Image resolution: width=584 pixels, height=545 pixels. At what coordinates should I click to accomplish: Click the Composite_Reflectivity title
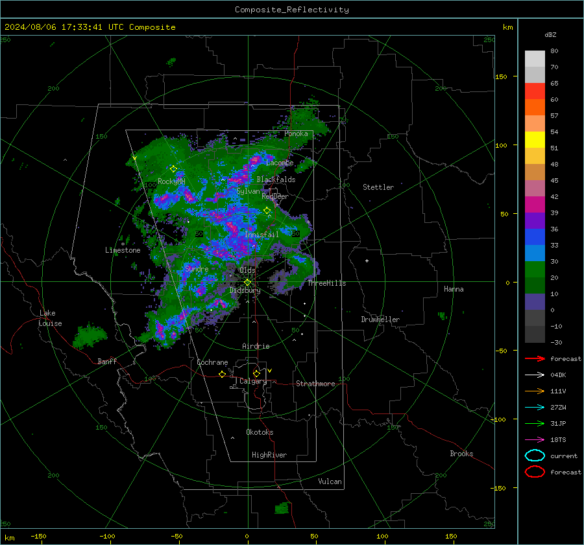click(292, 10)
